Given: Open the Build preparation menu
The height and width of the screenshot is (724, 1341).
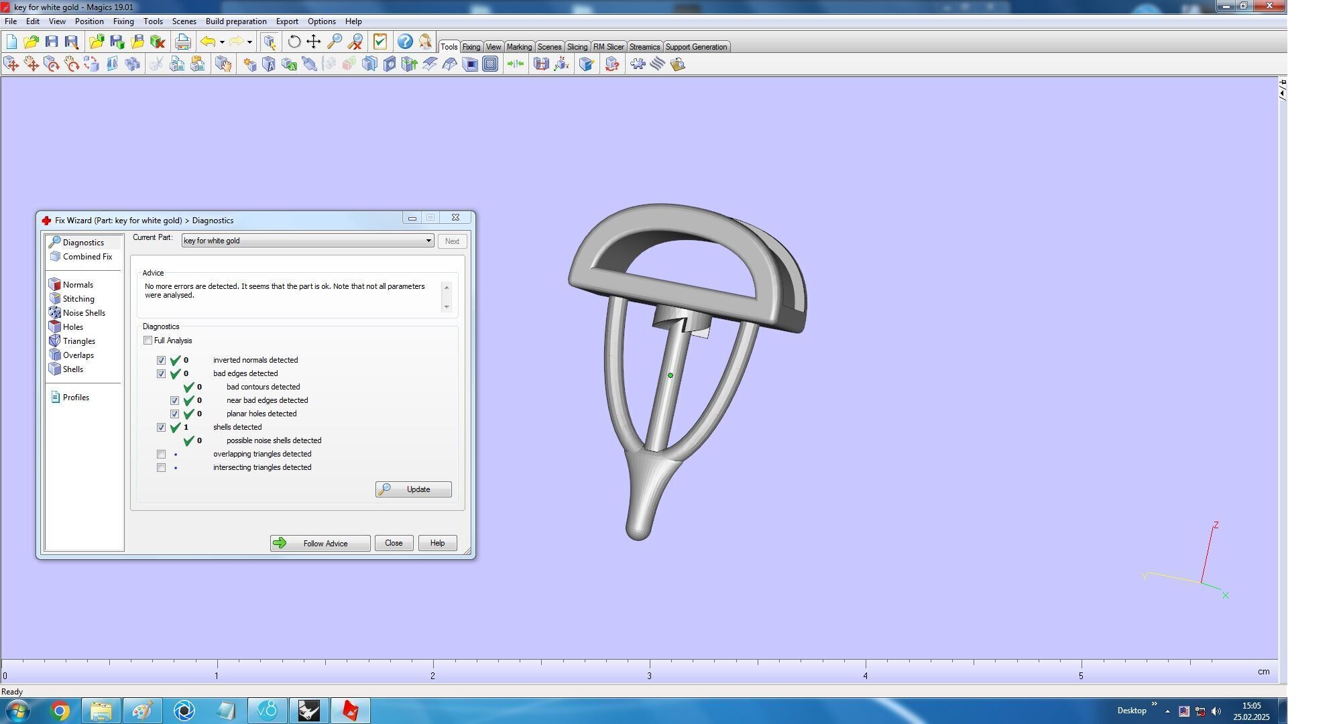Looking at the screenshot, I should 235,21.
